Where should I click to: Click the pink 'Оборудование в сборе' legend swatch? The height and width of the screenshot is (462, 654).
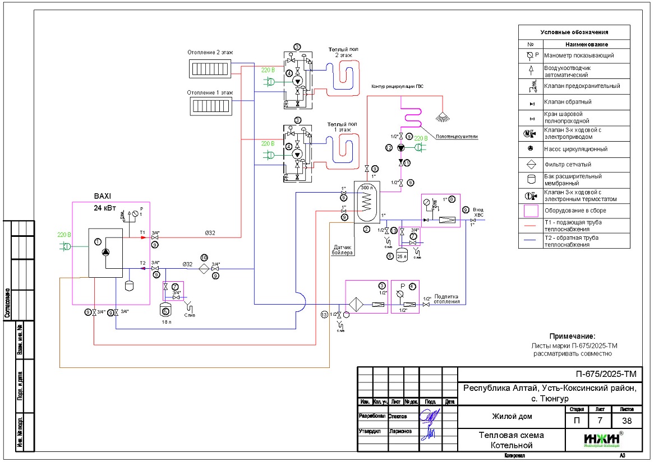coord(530,211)
